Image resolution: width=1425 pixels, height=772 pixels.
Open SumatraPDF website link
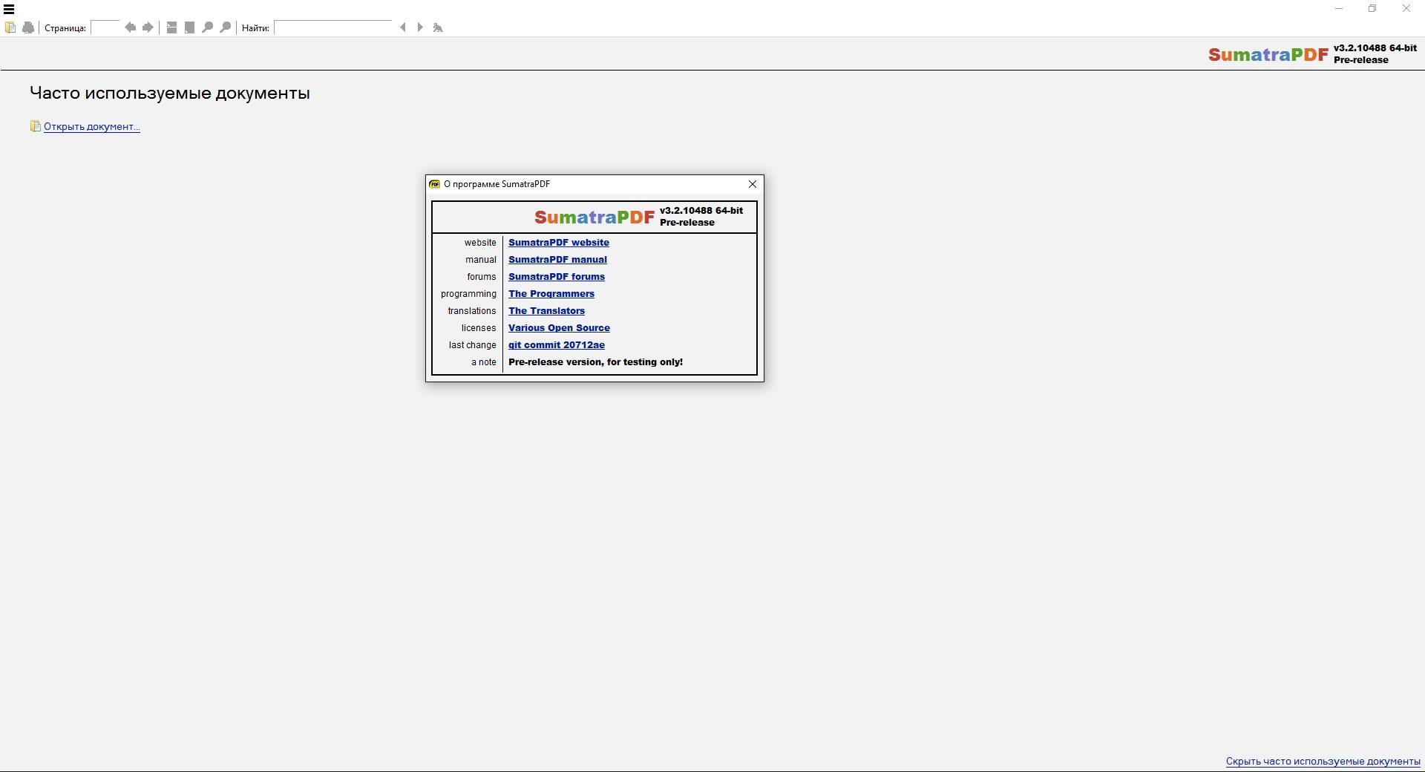(x=559, y=243)
